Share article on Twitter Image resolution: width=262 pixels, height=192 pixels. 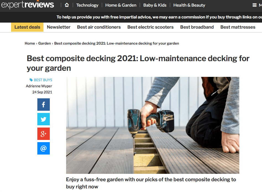(x=43, y=119)
